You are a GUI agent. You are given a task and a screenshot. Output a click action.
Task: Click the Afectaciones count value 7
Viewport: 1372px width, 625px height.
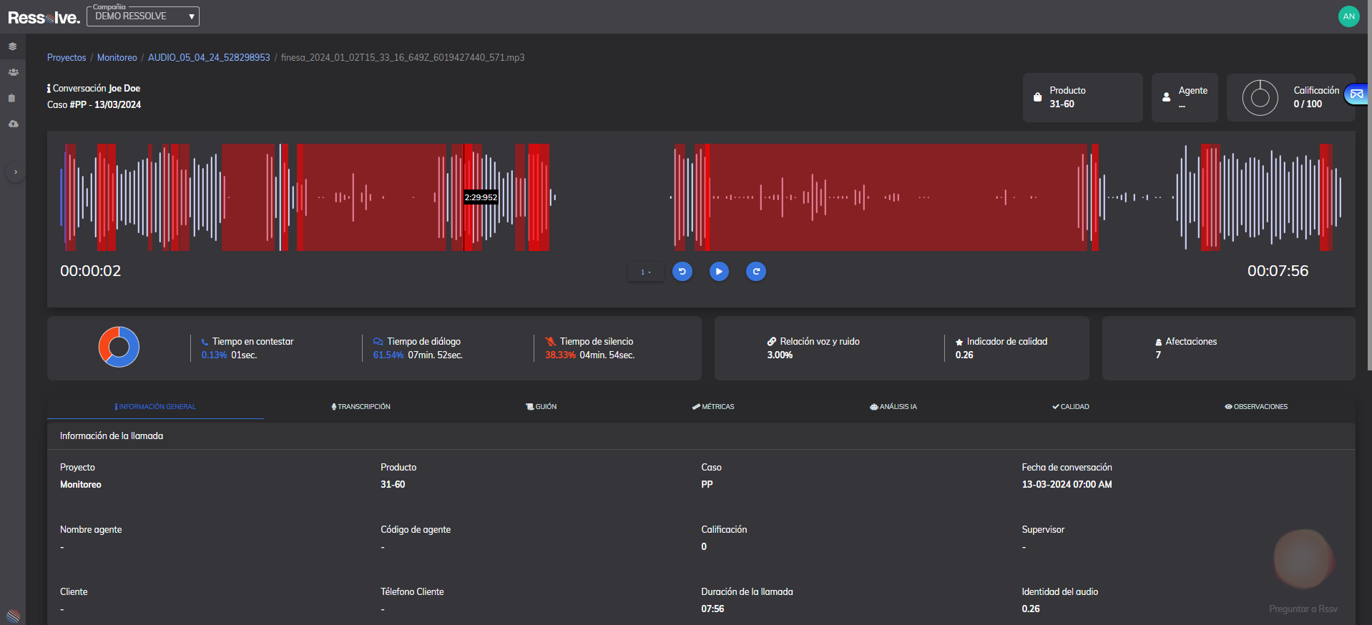pyautogui.click(x=1158, y=355)
